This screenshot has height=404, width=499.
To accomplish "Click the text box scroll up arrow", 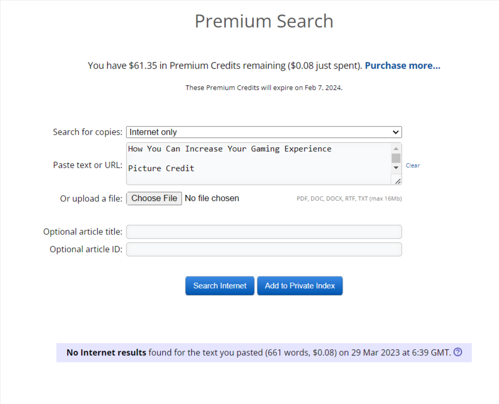I will pyautogui.click(x=396, y=149).
